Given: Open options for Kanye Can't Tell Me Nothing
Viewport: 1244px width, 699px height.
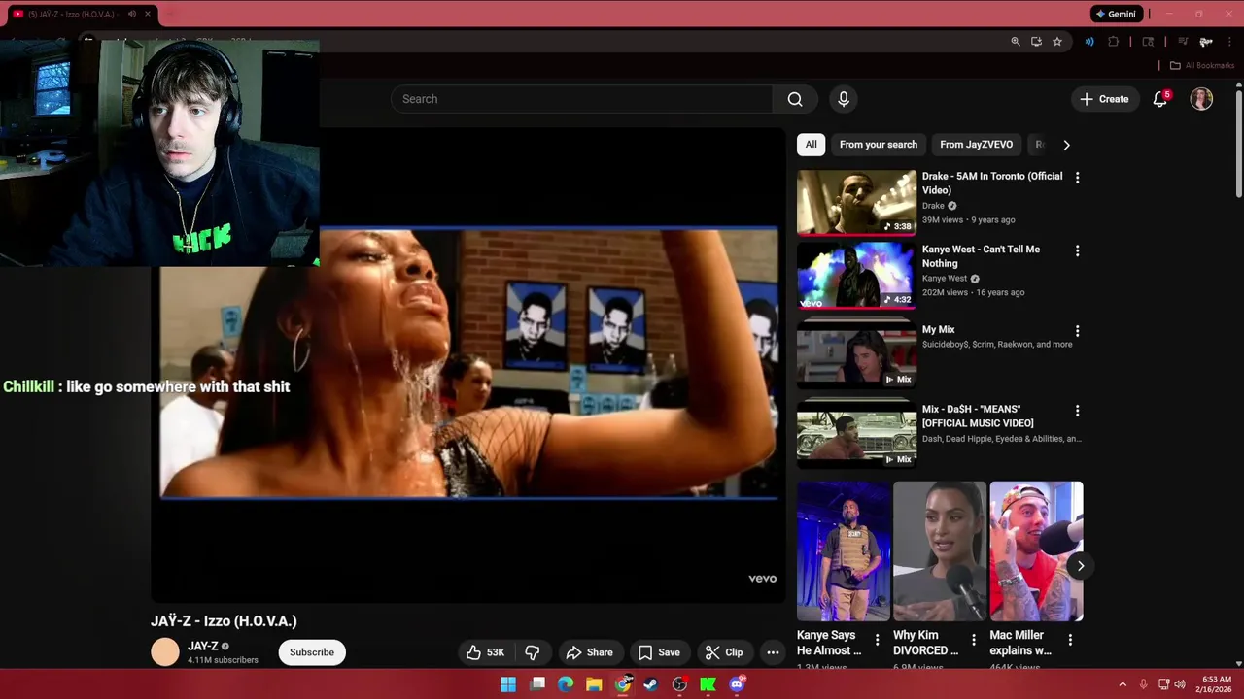Looking at the screenshot, I should point(1077,250).
